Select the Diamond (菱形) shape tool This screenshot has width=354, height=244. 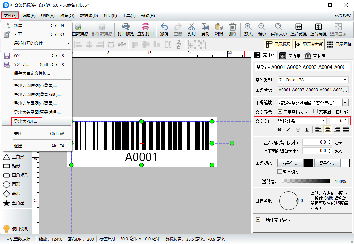coord(12,194)
